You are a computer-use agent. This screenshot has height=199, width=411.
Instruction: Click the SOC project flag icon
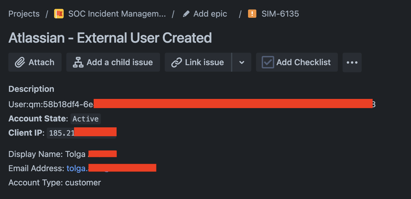pos(59,14)
